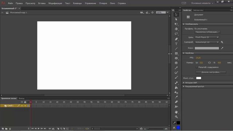The width and height of the screenshot is (233, 131).
Task: Collapse the Свойства section header
Action: pos(183,53)
